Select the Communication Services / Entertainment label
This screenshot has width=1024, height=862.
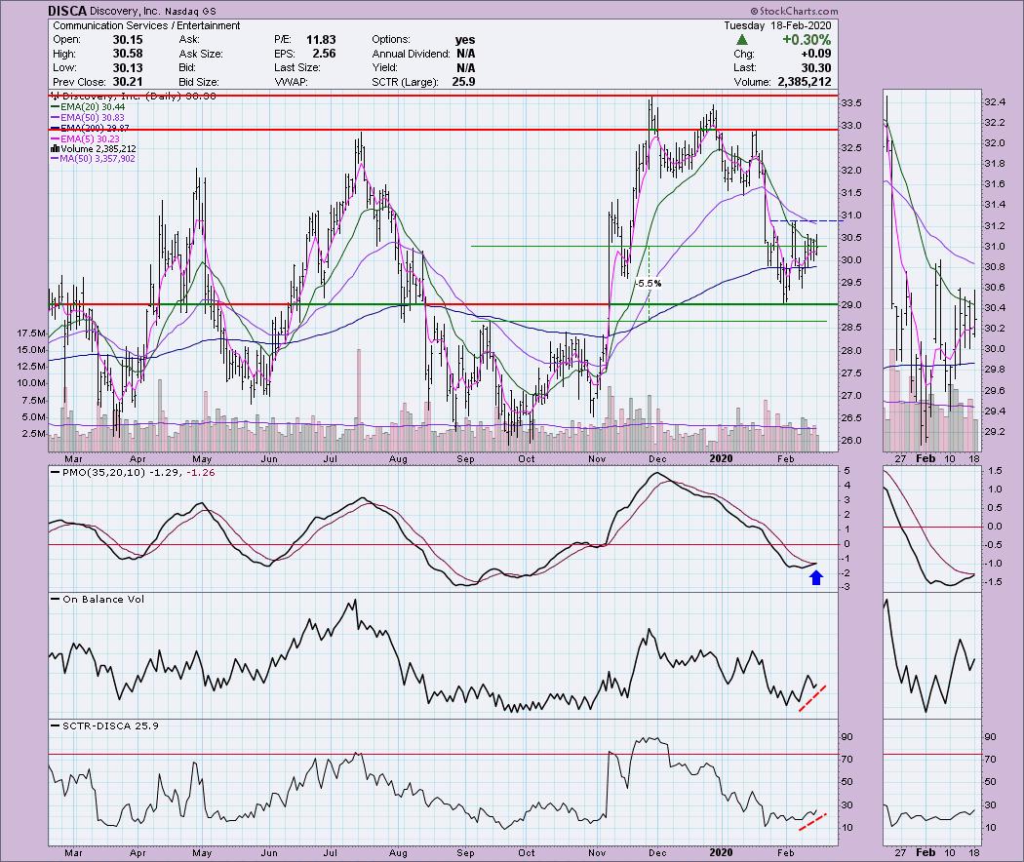point(146,25)
